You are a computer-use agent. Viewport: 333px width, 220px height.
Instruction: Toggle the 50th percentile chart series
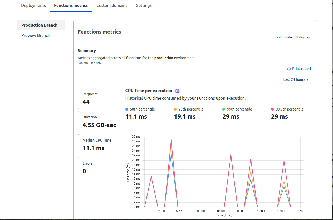tap(140, 109)
